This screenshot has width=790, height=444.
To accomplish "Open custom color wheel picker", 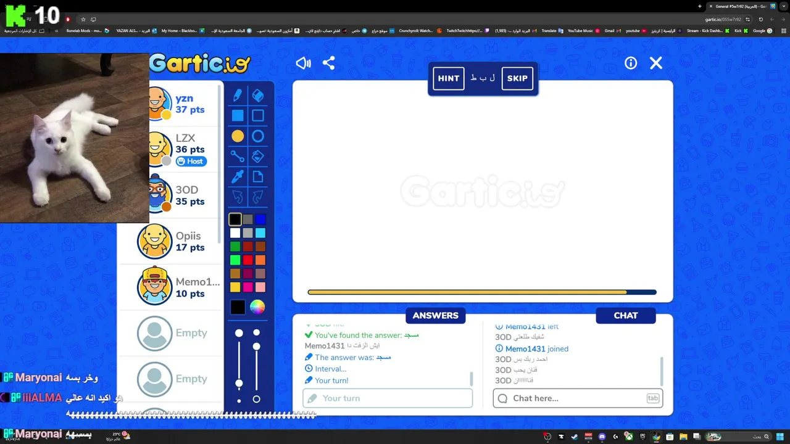I will (x=257, y=307).
